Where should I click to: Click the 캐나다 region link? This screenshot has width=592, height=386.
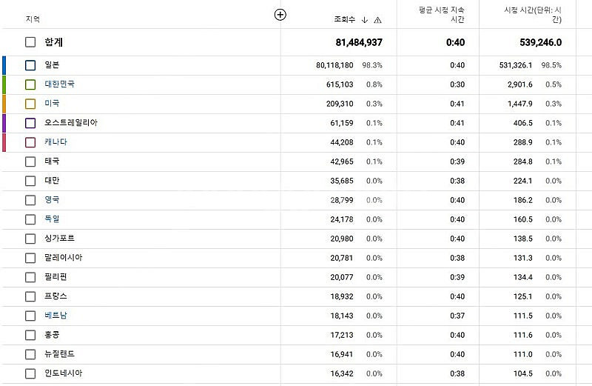pyautogui.click(x=55, y=142)
